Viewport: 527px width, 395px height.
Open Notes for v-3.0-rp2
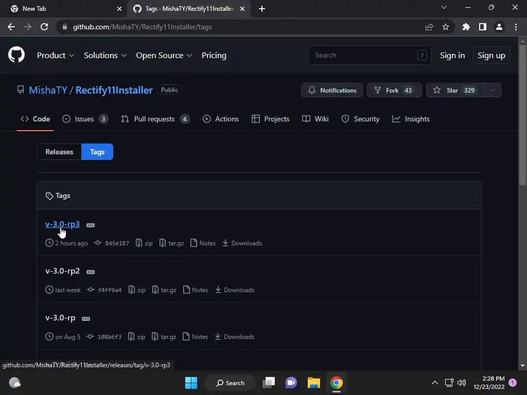[196, 290]
